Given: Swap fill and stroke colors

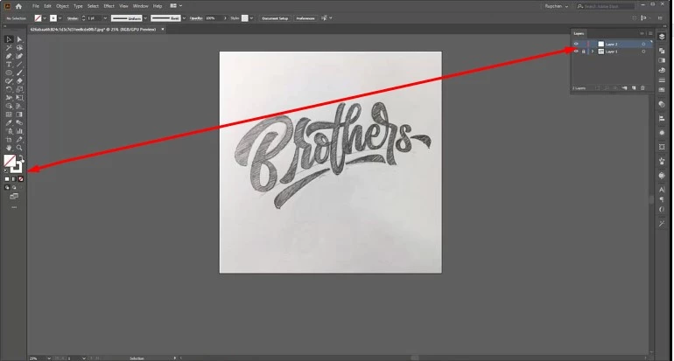Looking at the screenshot, I should [x=21, y=157].
